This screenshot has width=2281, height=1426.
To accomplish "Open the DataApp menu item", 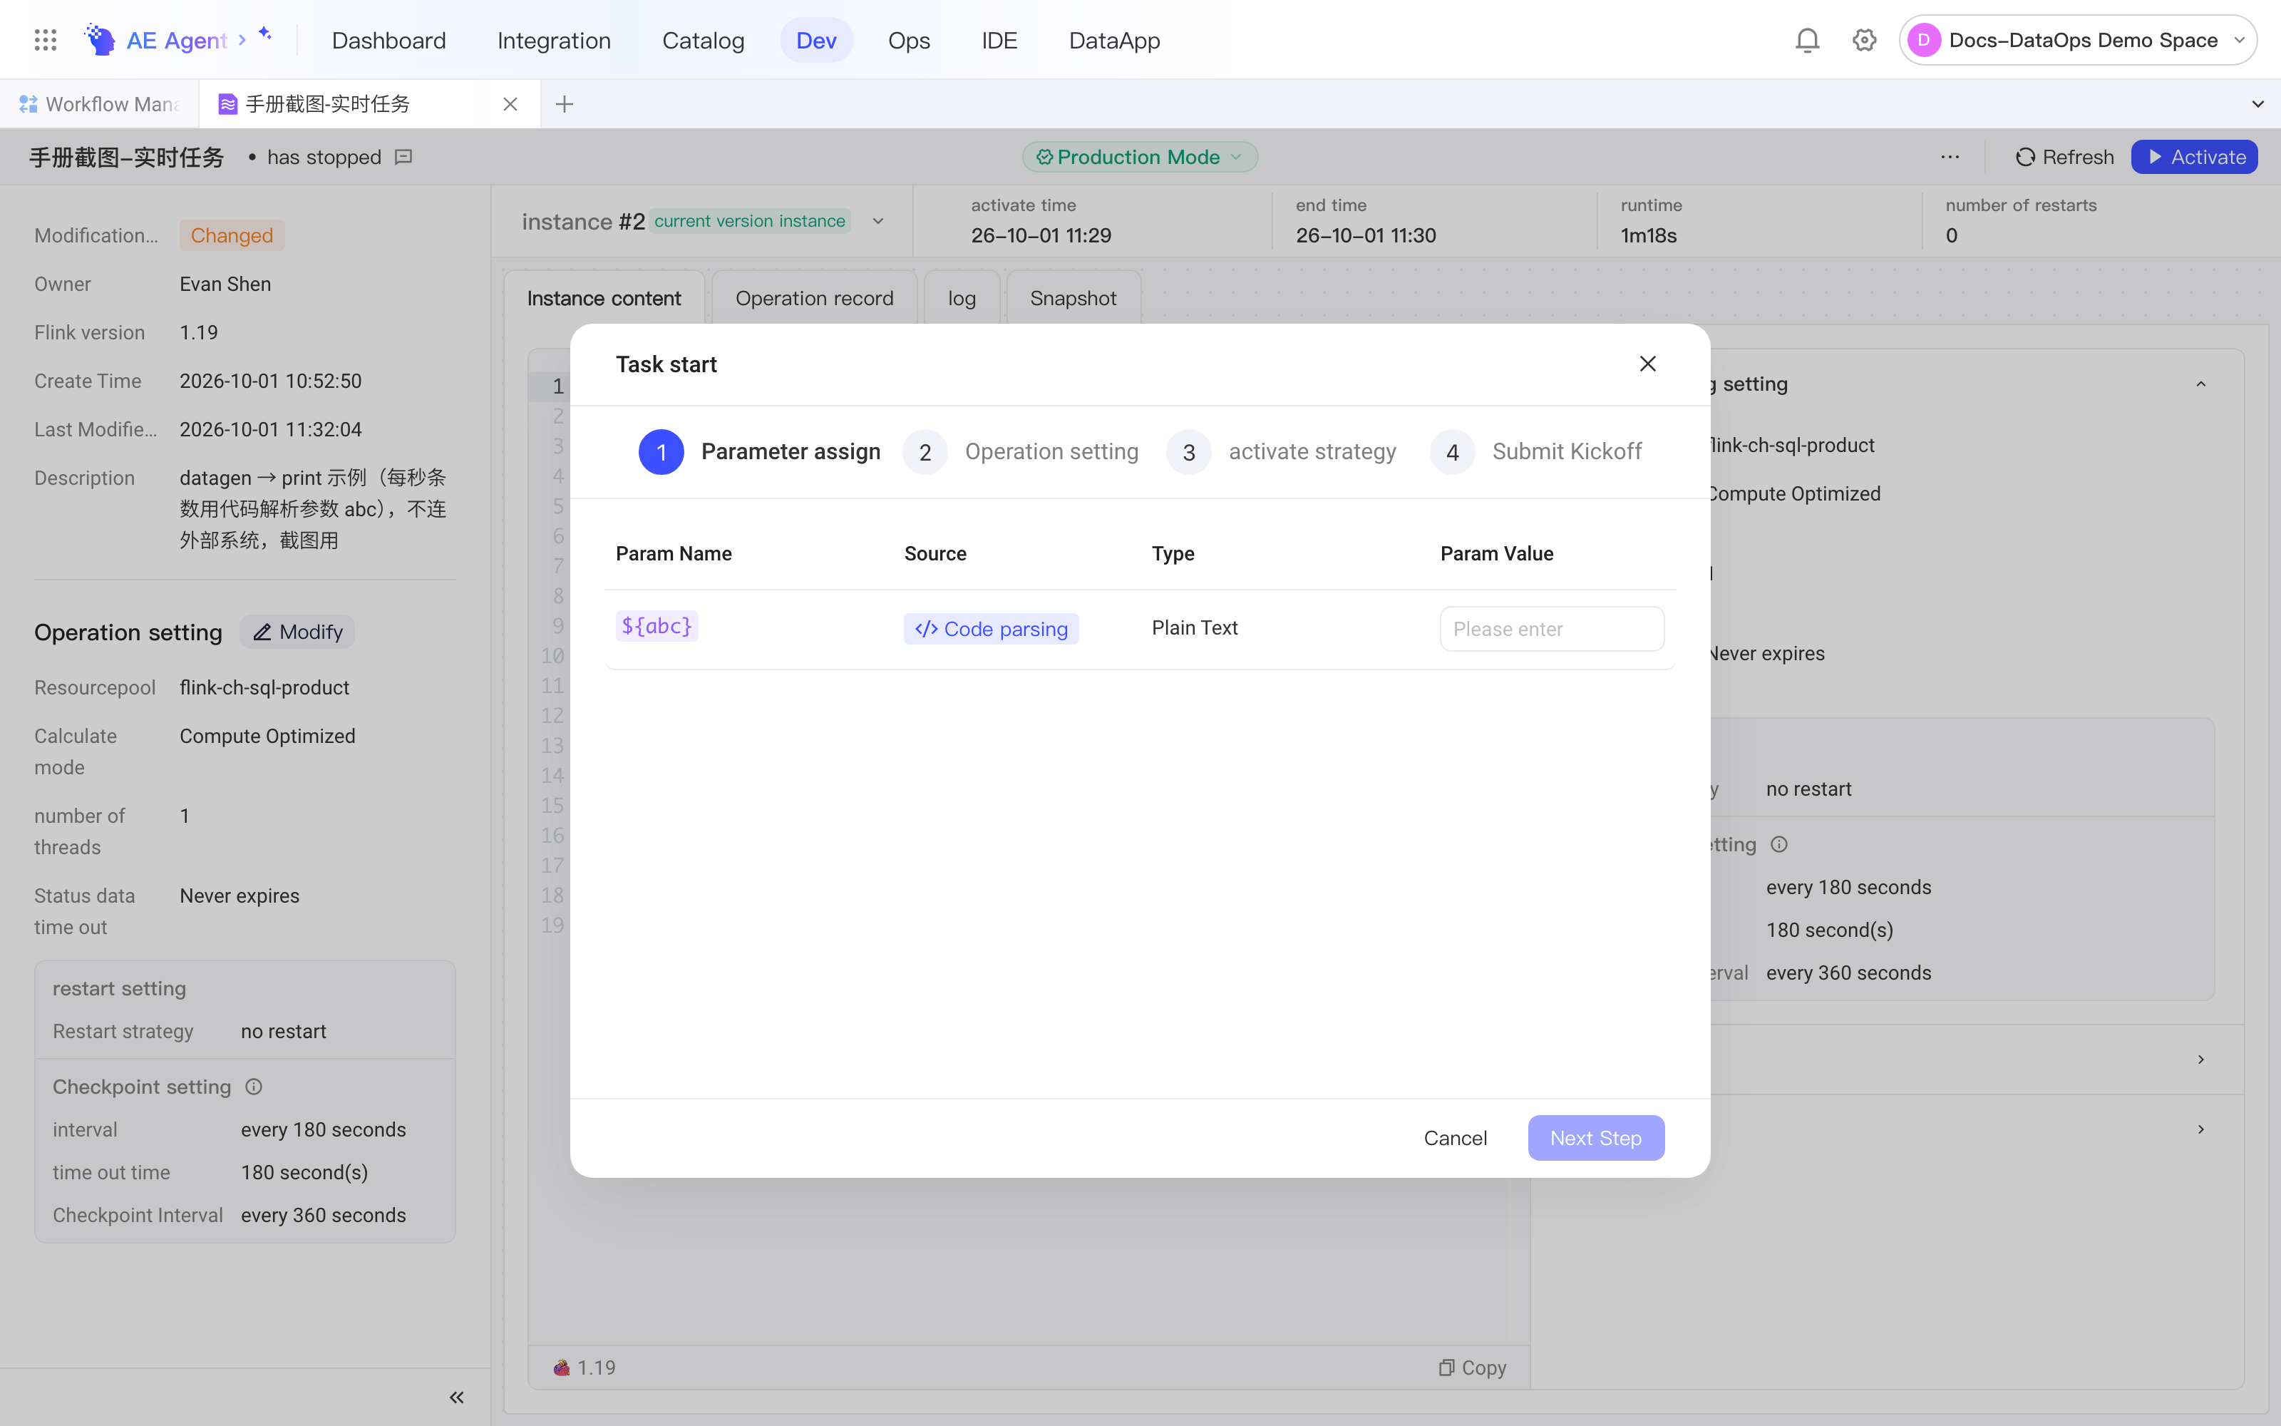I will point(1114,41).
